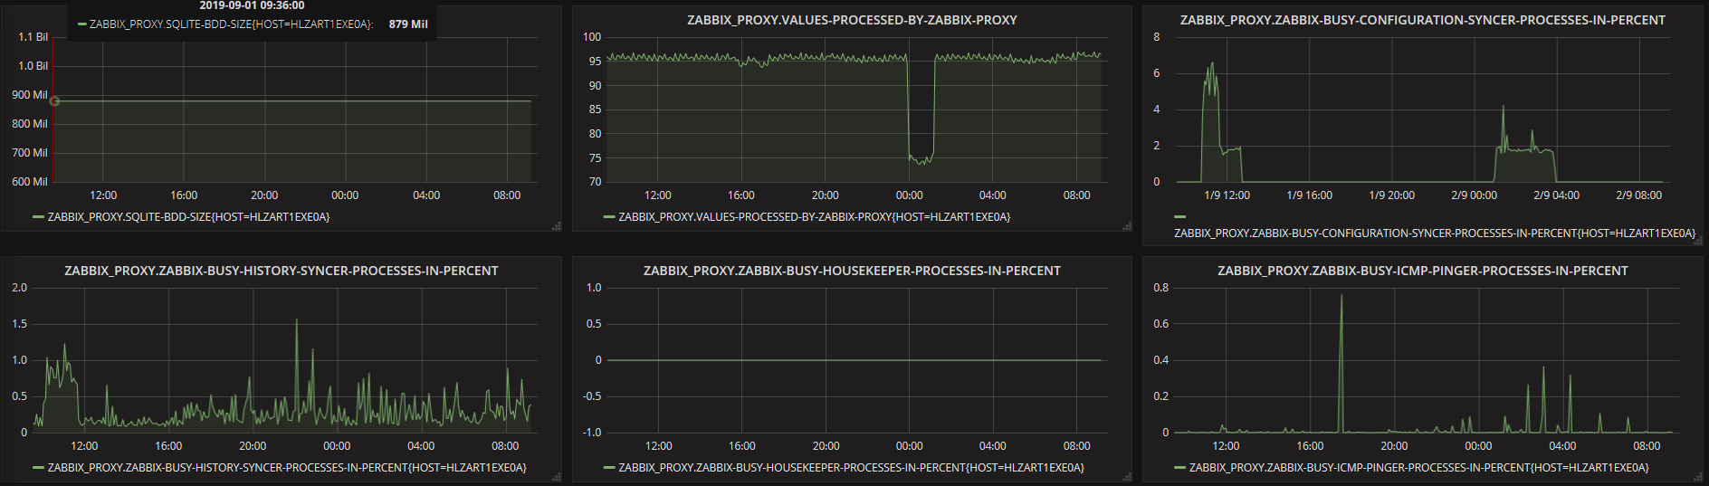
Task: Toggle the HISTORY-SYNCER legend series
Action: pos(287,468)
